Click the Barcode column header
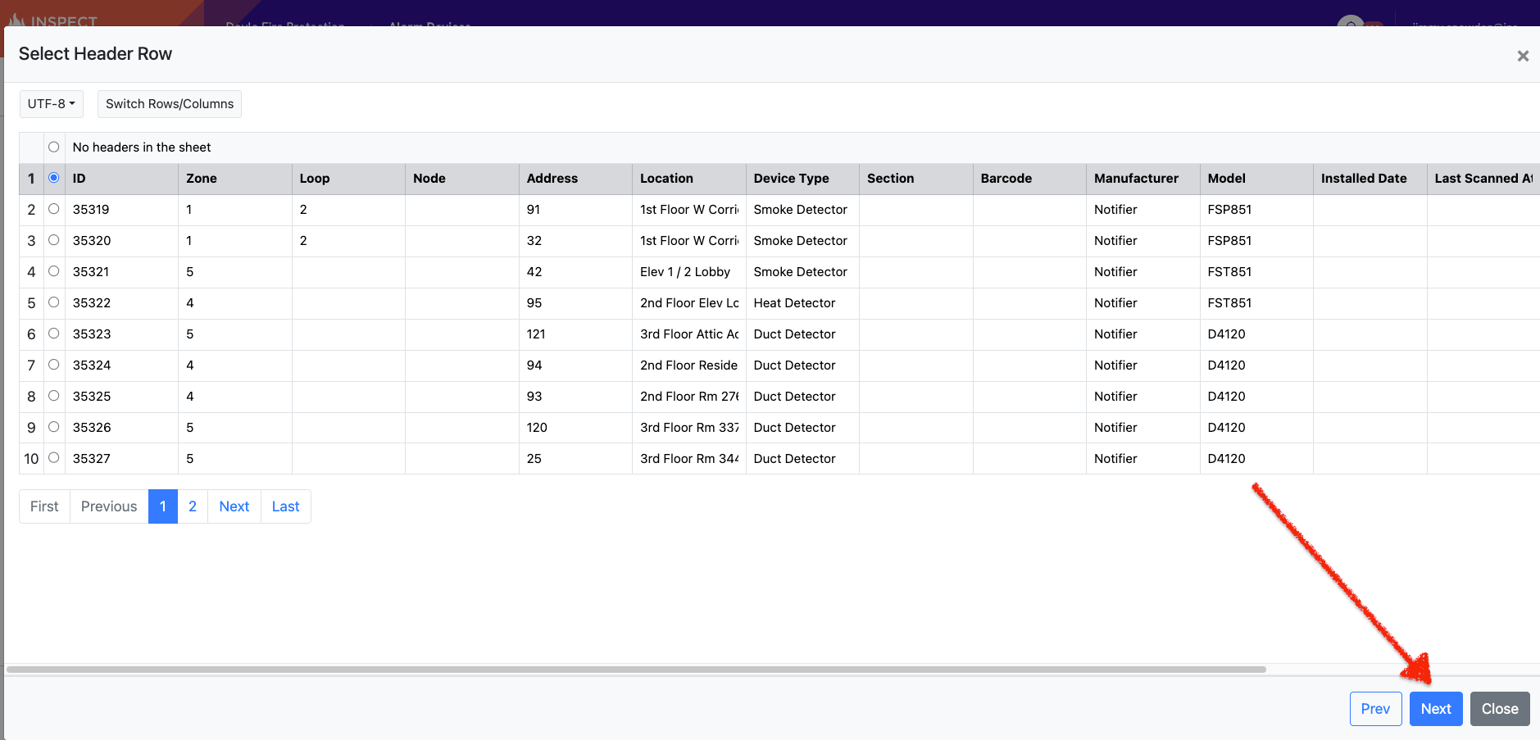The width and height of the screenshot is (1540, 740). (1029, 179)
